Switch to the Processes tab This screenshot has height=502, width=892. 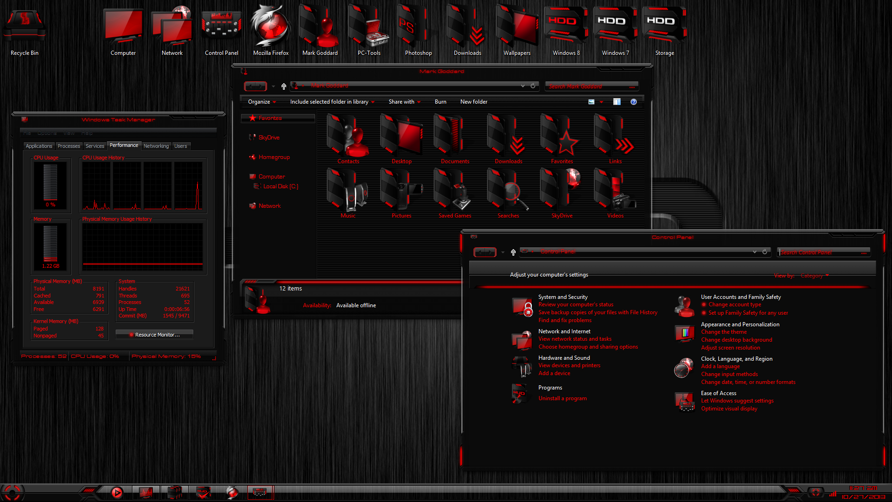point(69,146)
